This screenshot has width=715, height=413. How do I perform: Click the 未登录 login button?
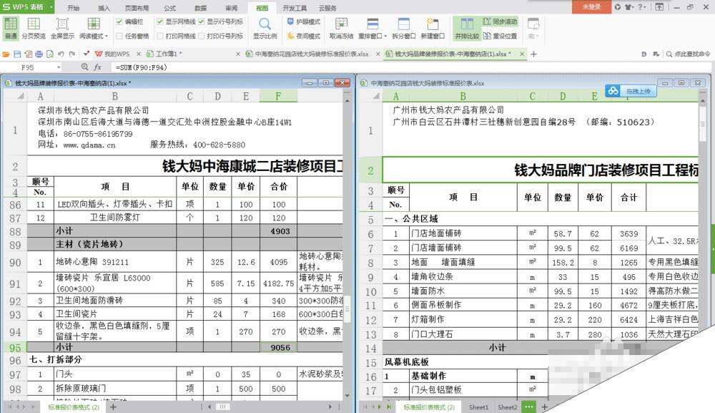coord(591,6)
